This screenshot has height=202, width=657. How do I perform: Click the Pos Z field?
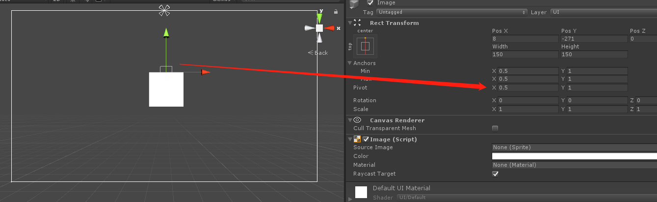coord(643,39)
